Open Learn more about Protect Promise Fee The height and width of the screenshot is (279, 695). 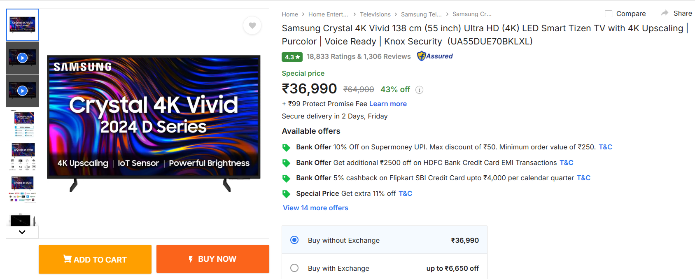click(x=388, y=104)
